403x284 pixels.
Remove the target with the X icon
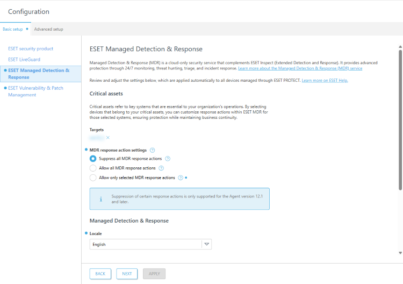click(107, 138)
